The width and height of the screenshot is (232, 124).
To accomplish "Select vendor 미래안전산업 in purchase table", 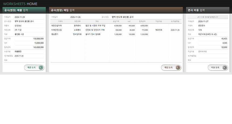I will point(60,30).
